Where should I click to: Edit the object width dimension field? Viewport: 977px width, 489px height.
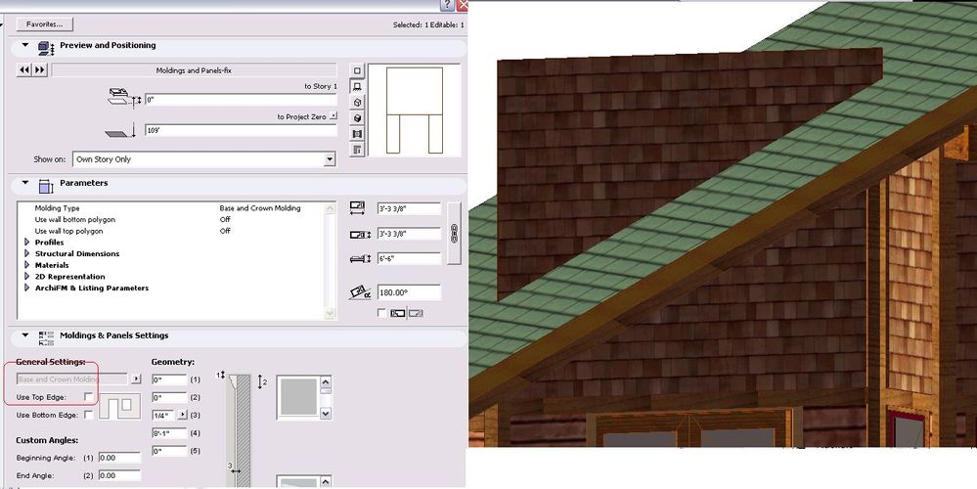409,234
